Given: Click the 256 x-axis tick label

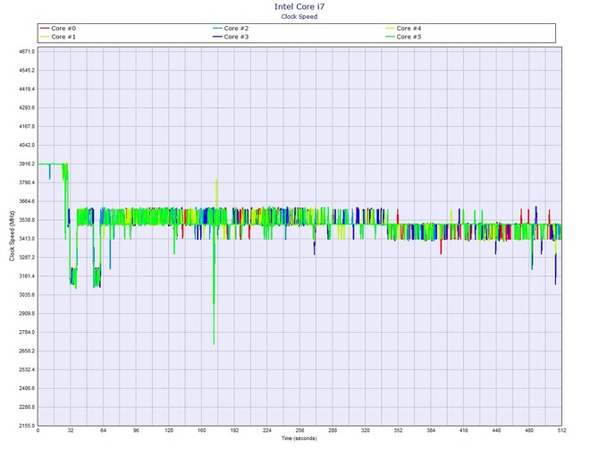Looking at the screenshot, I should pos(299,430).
